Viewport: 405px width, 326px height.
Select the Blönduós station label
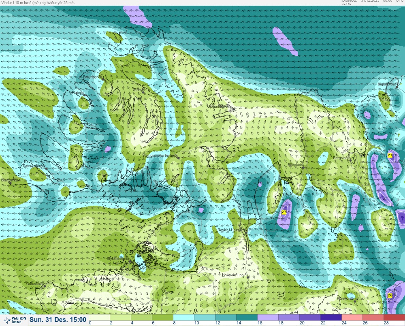point(295,164)
